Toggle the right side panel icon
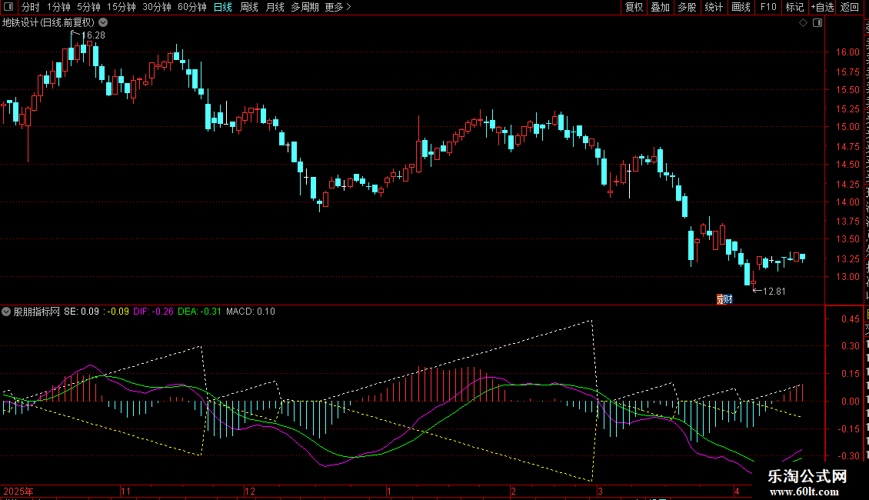The image size is (869, 500). pos(817,23)
